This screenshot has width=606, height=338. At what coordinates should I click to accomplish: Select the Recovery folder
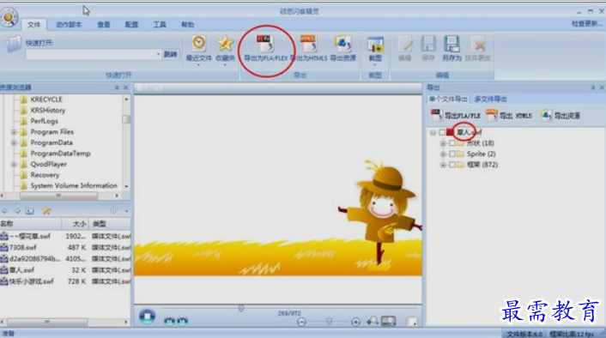(45, 175)
